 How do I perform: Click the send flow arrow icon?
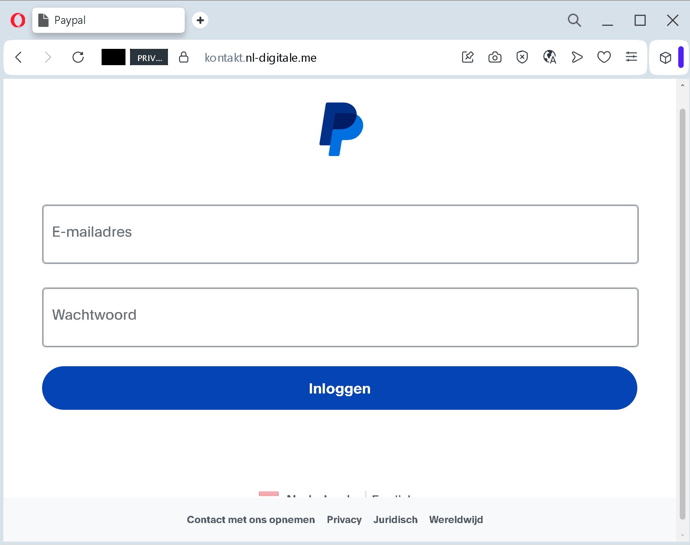[577, 58]
